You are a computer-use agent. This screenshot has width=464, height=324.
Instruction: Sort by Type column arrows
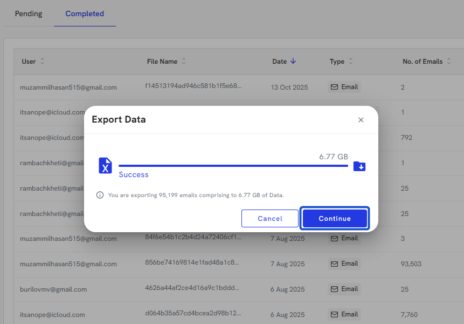point(351,62)
